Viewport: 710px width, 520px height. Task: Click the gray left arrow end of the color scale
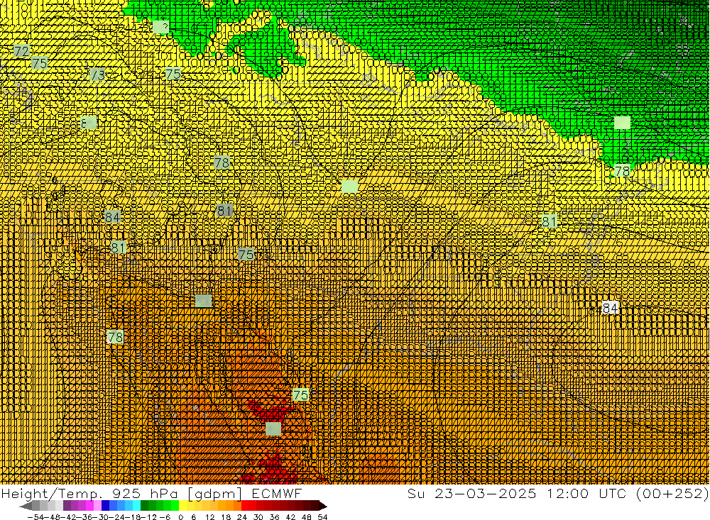pyautogui.click(x=26, y=506)
